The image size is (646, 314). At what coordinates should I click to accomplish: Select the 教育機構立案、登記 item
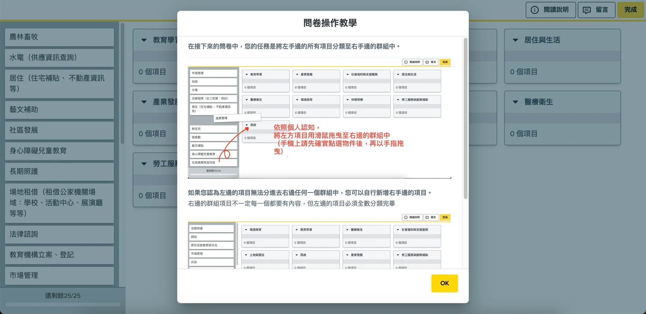tap(59, 255)
